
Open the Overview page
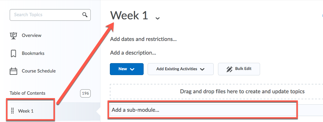pos(31,36)
